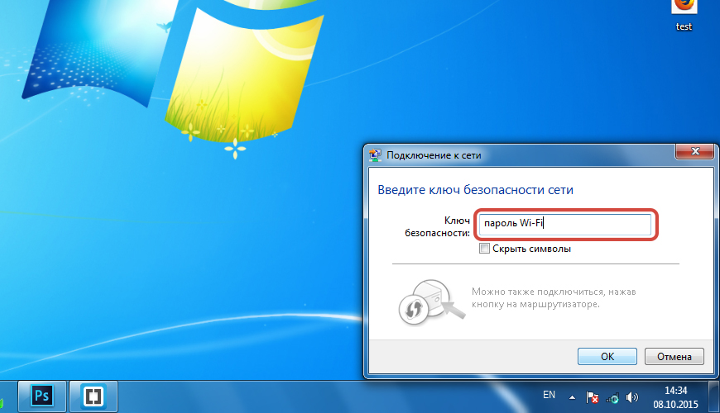Open Action Center flag tray icon
The width and height of the screenshot is (720, 413).
pyautogui.click(x=593, y=397)
